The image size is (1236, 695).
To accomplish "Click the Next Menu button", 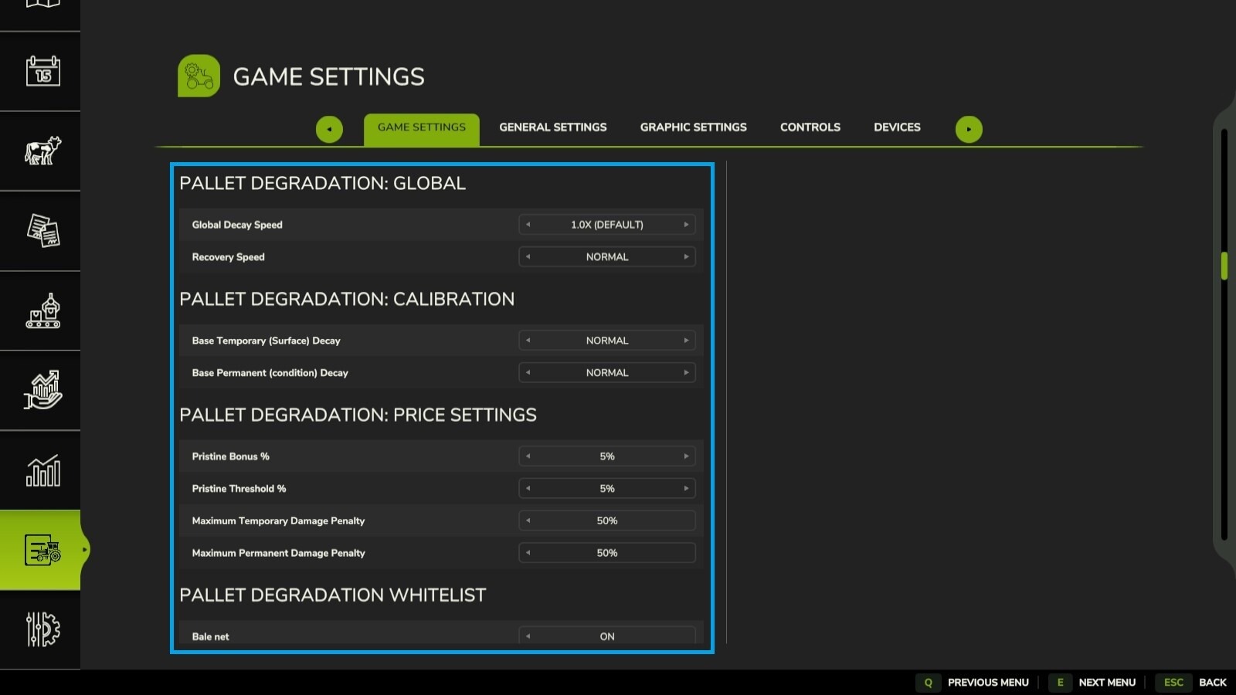I will pyautogui.click(x=1092, y=682).
